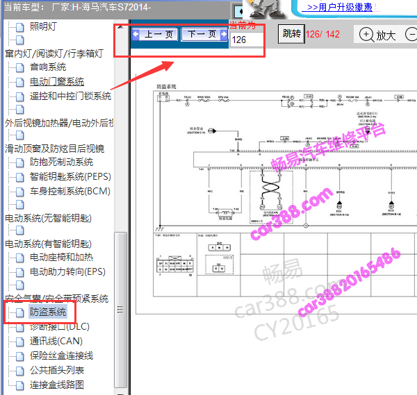Click document icon beside 防抱死制动系统

[19, 162]
